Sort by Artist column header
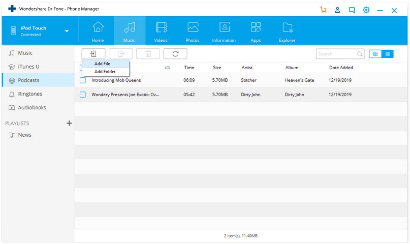Screen dimensions: 410x244 pyautogui.click(x=247, y=68)
